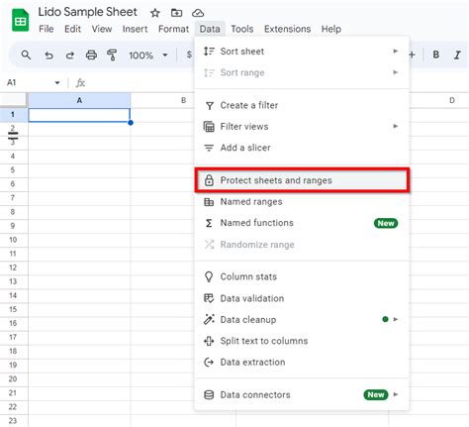Redo the last action
This screenshot has height=427, width=469.
coord(70,54)
